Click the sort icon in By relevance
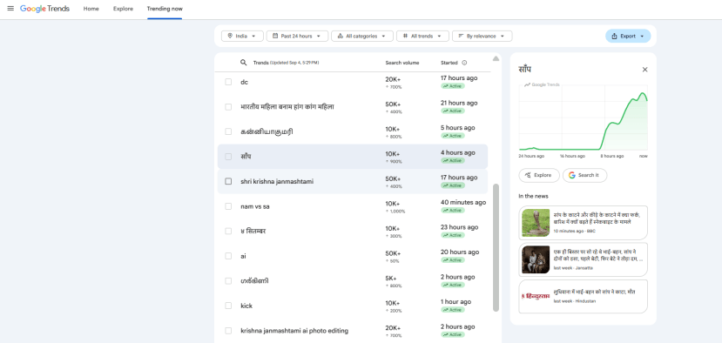 point(461,36)
